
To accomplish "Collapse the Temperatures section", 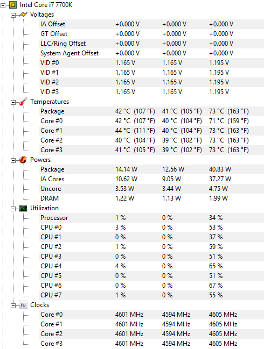I will pos(13,102).
